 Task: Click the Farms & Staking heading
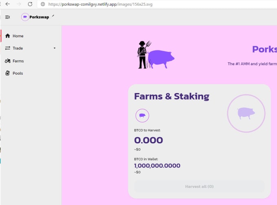coord(172,96)
